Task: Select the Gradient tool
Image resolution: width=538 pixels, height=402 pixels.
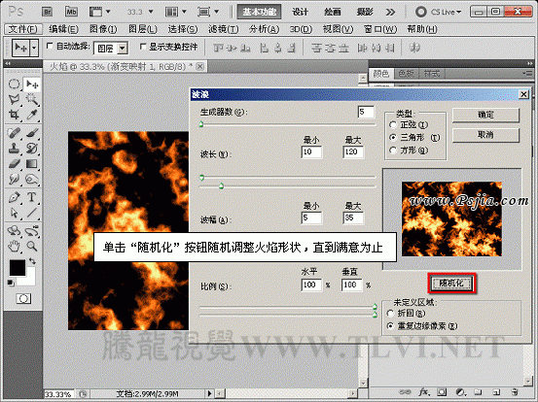Action: (x=32, y=164)
